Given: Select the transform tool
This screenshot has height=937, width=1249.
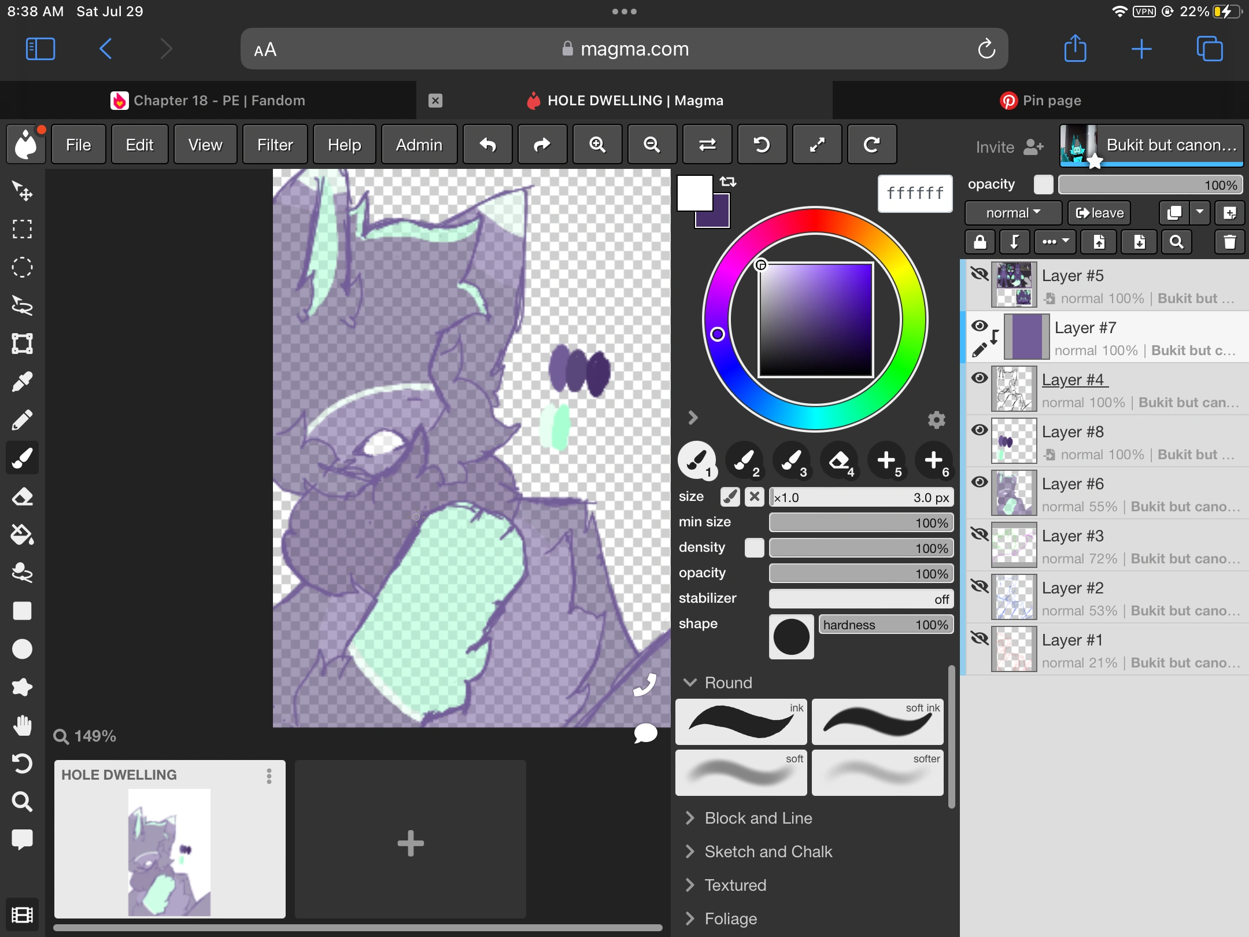Looking at the screenshot, I should (x=22, y=344).
